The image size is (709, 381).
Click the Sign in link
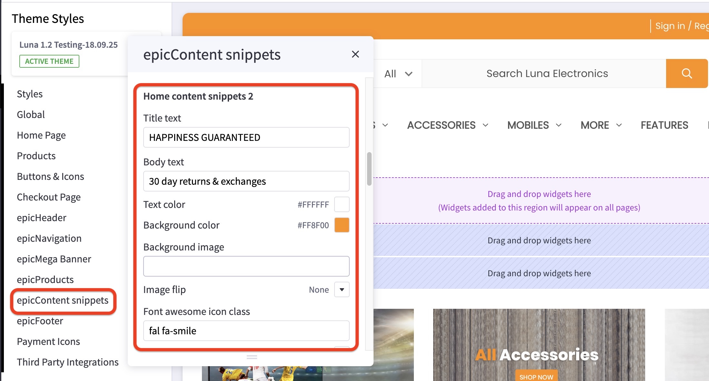coord(670,25)
